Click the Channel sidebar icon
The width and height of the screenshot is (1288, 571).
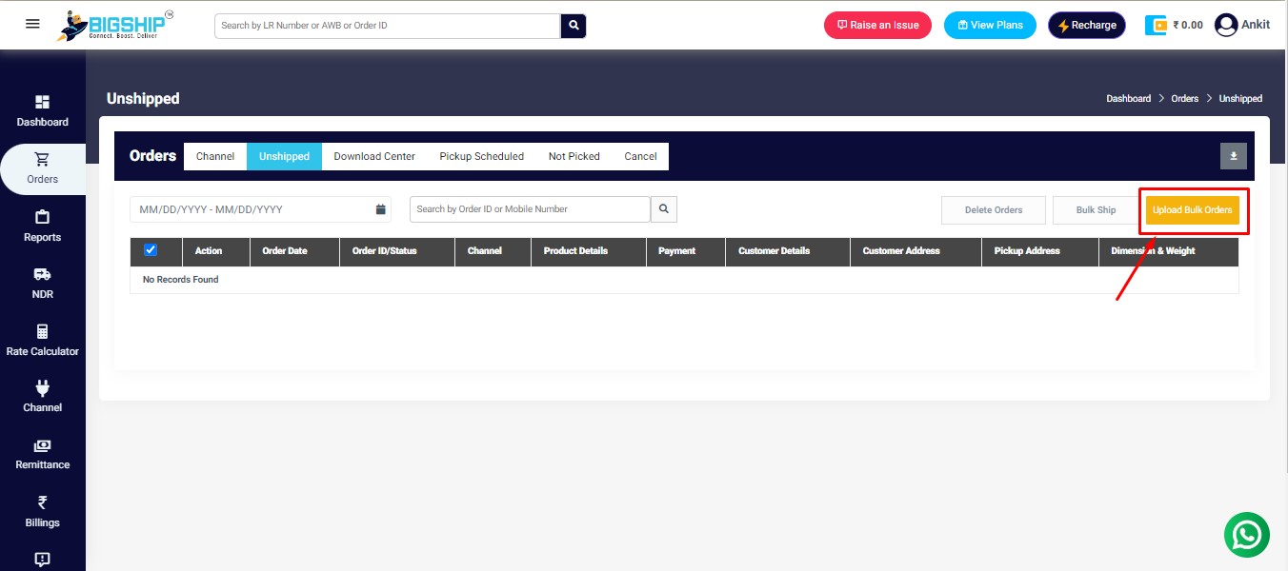tap(42, 397)
